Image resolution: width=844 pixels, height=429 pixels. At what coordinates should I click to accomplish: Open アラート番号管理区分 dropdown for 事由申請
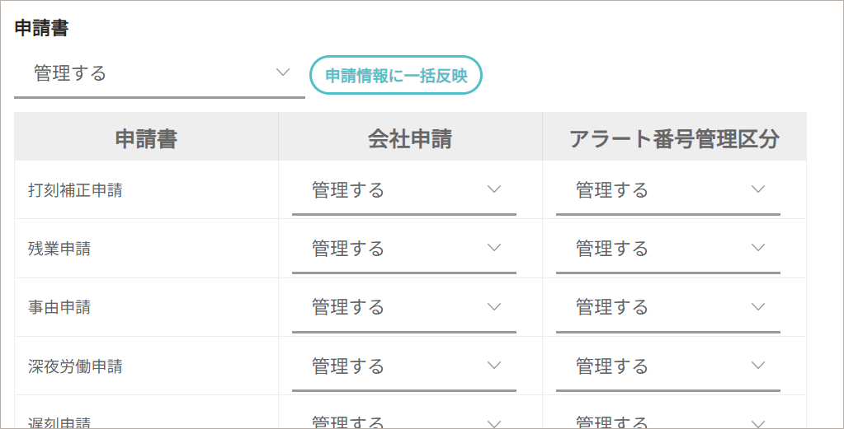[x=668, y=307]
